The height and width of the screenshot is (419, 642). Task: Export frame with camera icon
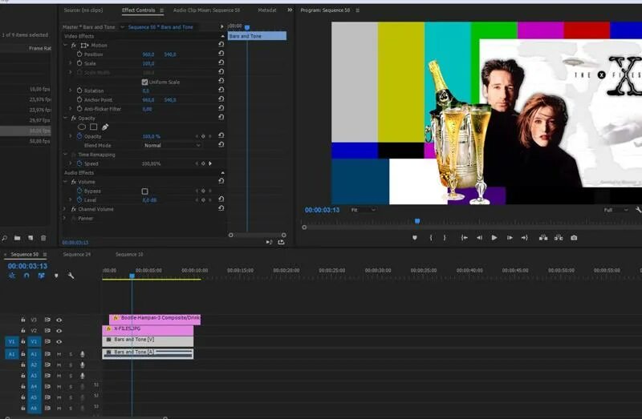pyautogui.click(x=574, y=237)
